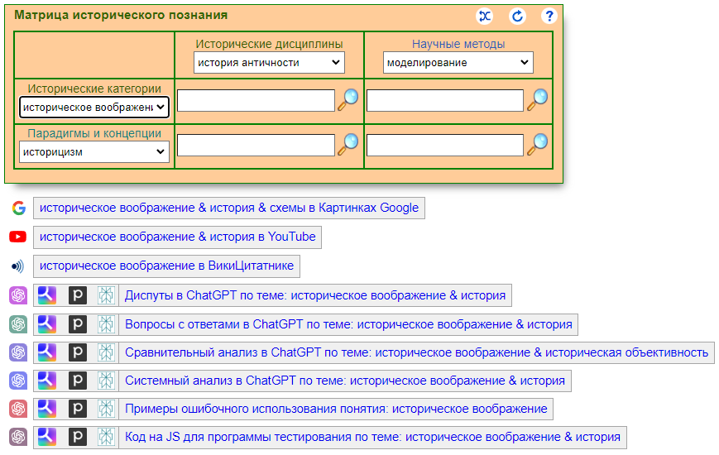Focus input in Парадигмы и концепции row under Исторические дисциплины
719x455 pixels.
click(256, 145)
